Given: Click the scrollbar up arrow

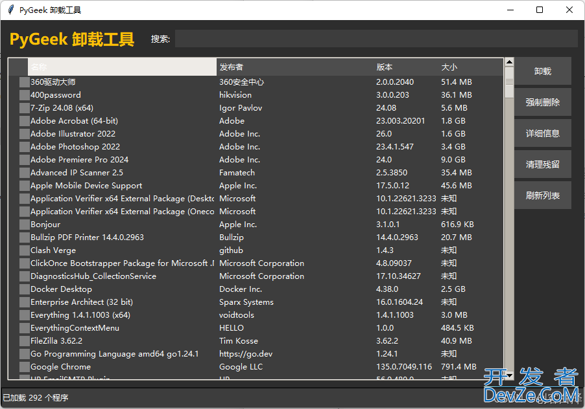Looking at the screenshot, I should click(509, 61).
